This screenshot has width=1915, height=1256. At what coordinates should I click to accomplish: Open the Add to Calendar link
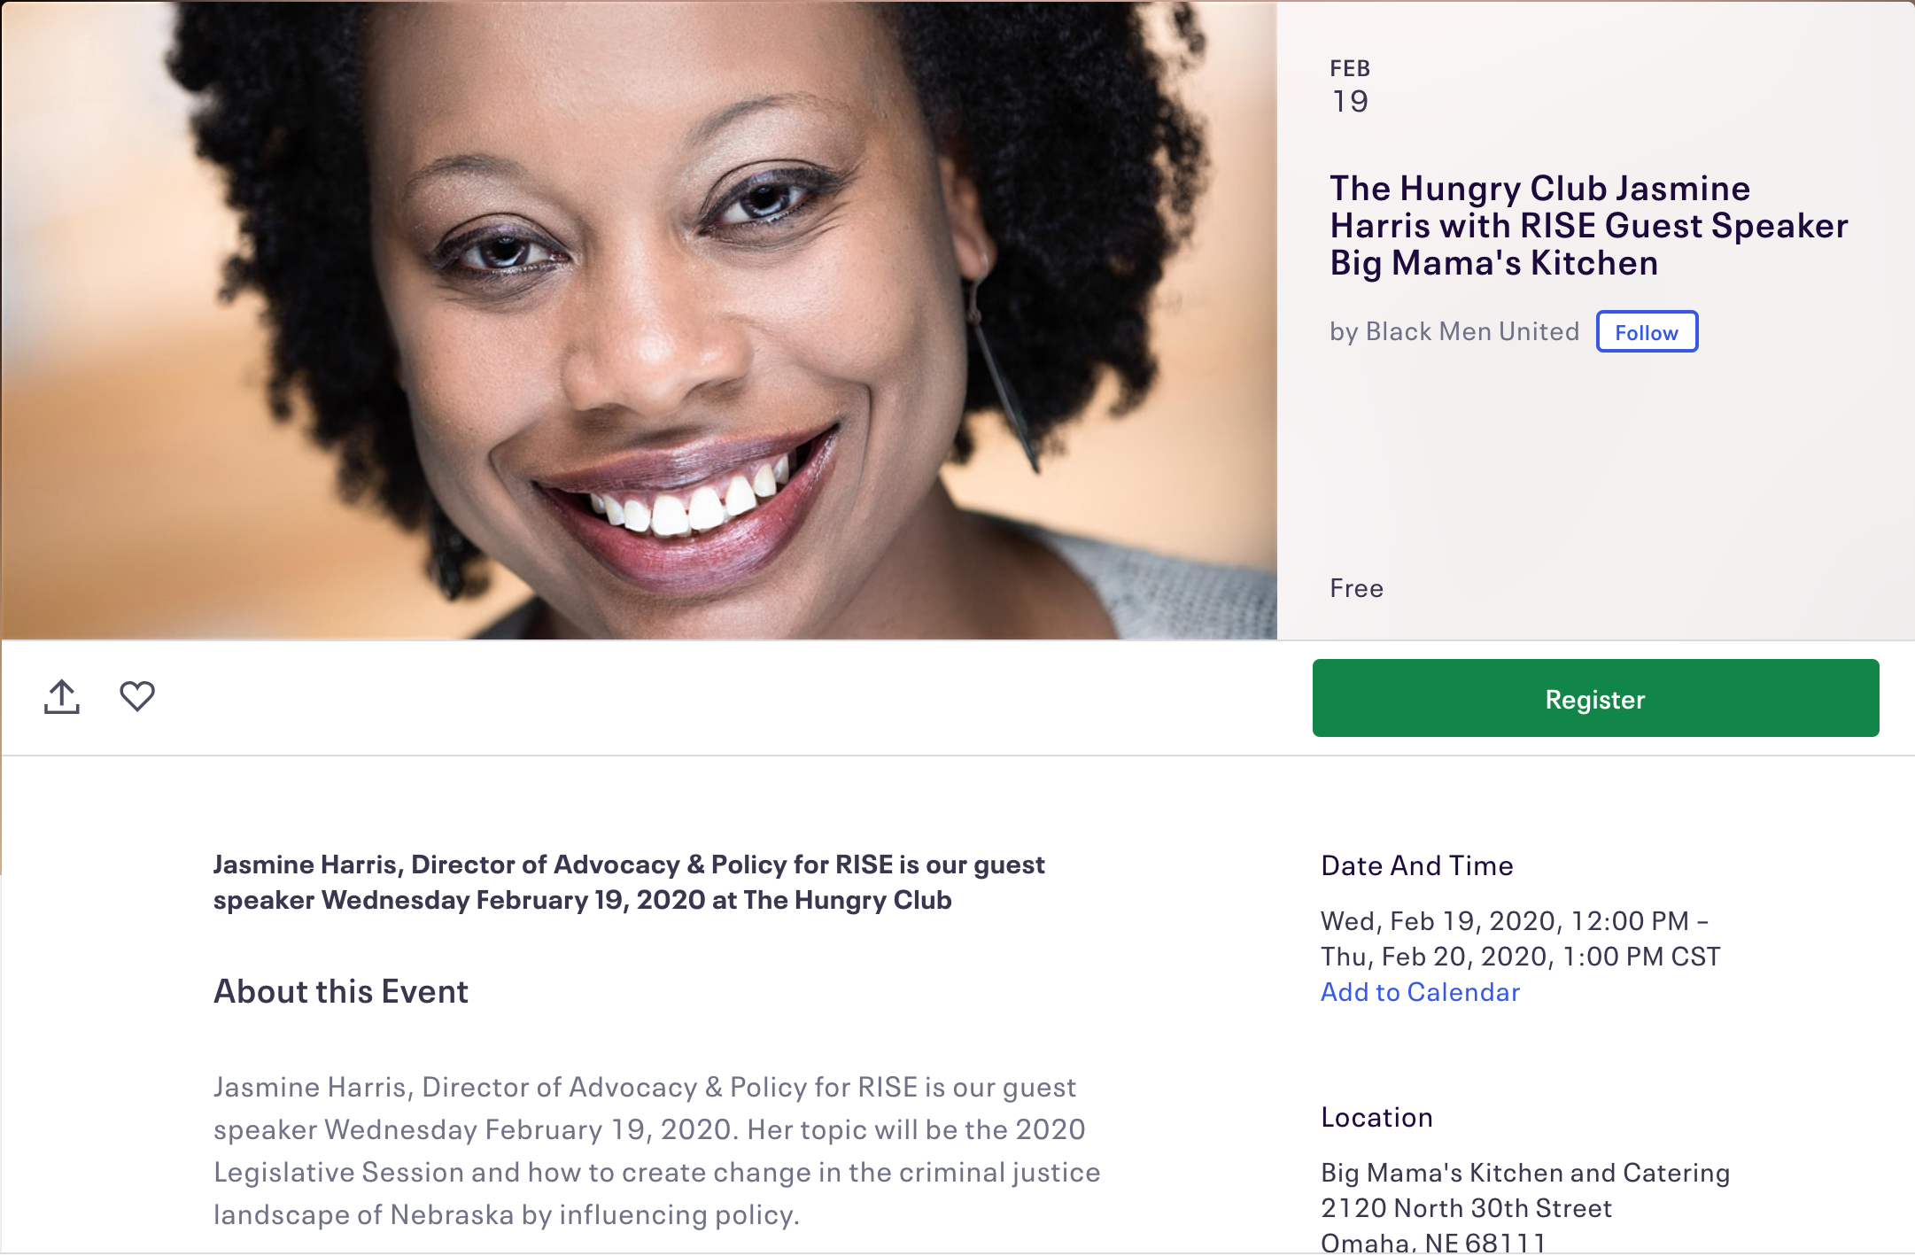coord(1420,992)
